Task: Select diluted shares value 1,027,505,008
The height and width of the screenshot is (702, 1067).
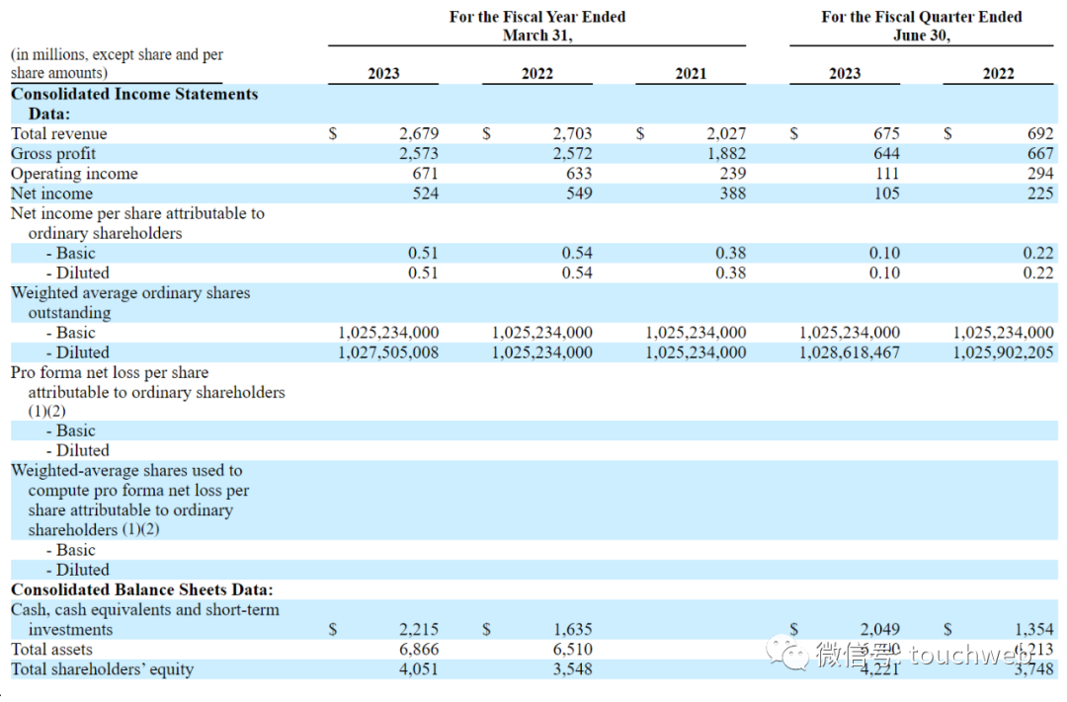Action: (388, 352)
